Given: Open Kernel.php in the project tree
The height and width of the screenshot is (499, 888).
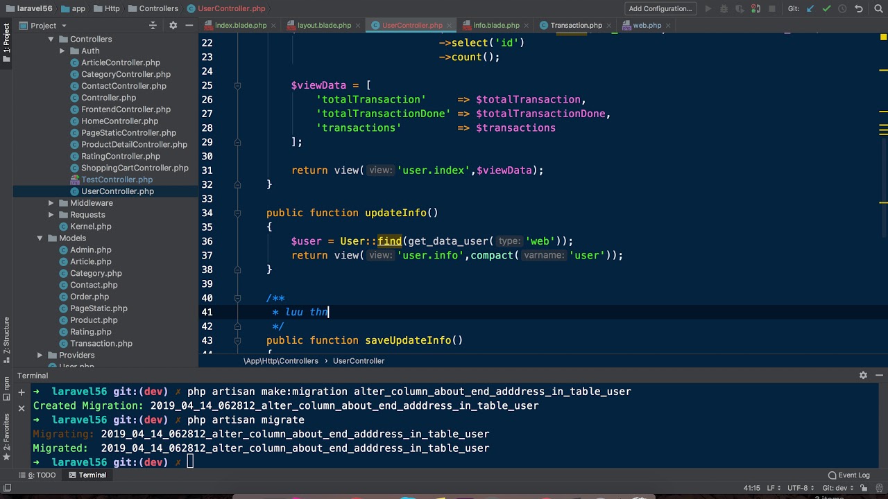Looking at the screenshot, I should click(90, 227).
